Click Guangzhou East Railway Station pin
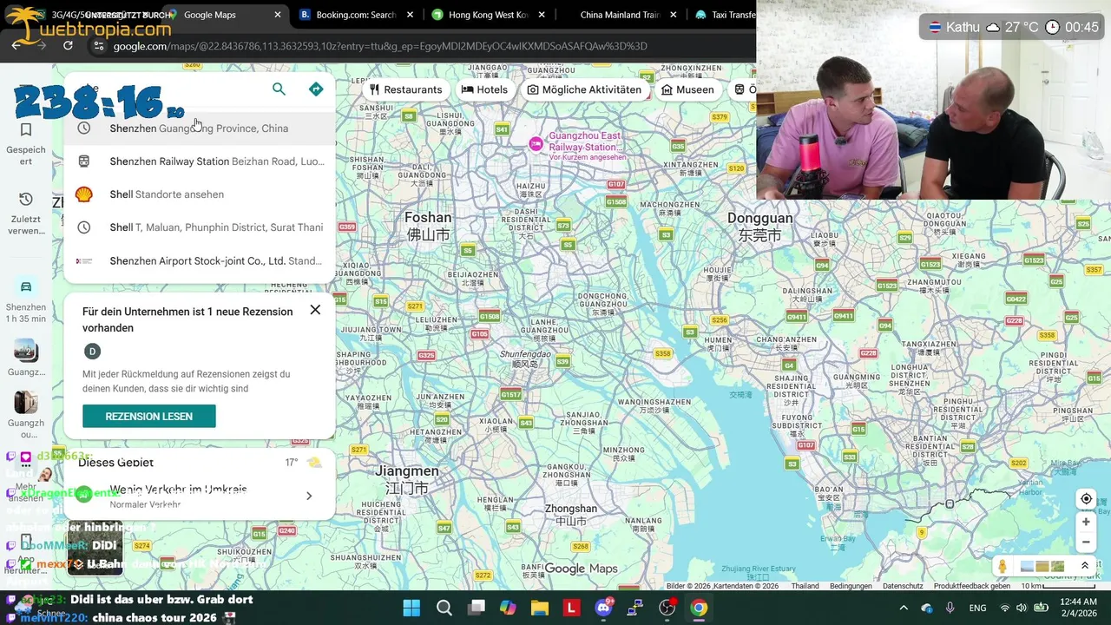The height and width of the screenshot is (625, 1111). coord(536,143)
